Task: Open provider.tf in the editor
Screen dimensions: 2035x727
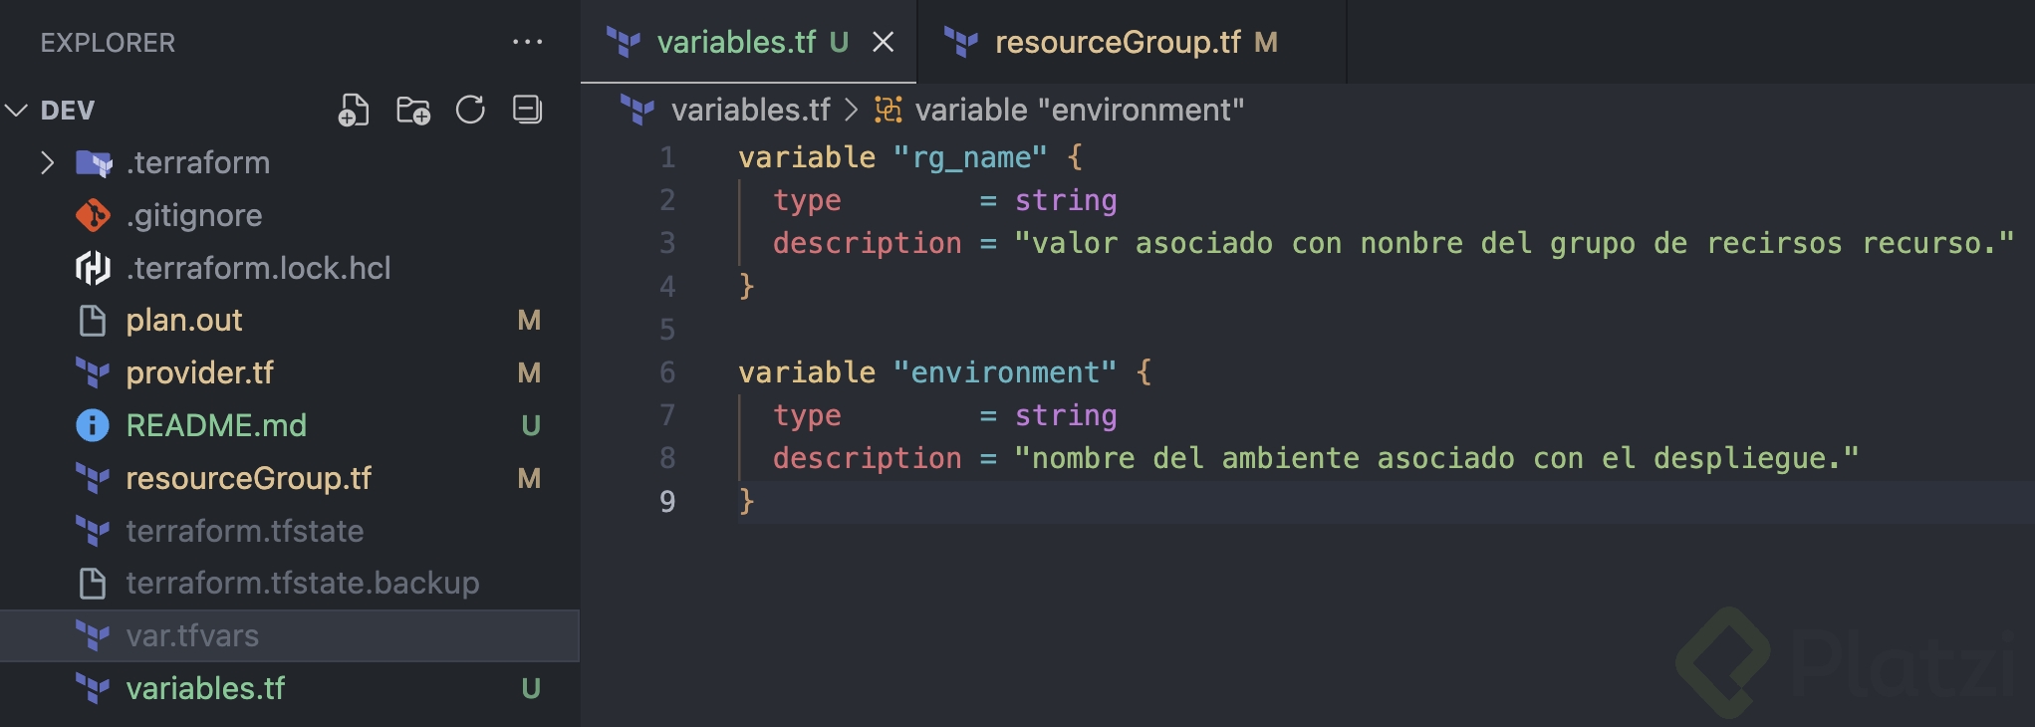Action: [199, 373]
